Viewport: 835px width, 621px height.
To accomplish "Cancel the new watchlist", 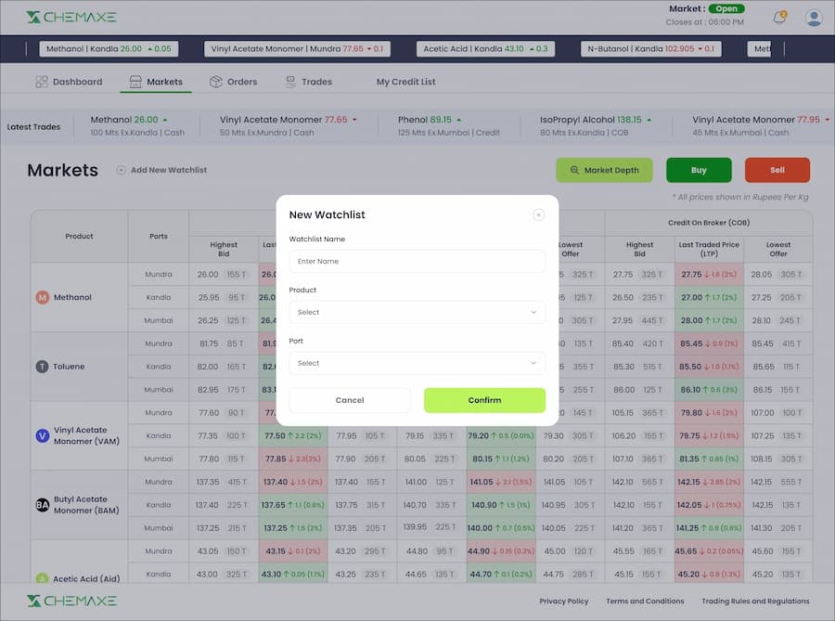I will 350,400.
